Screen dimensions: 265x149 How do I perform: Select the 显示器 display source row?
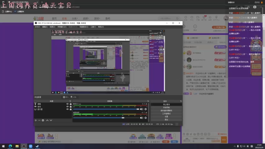(53, 109)
